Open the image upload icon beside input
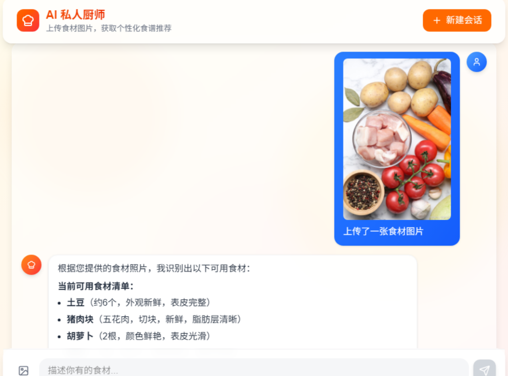This screenshot has width=508, height=376. click(x=23, y=370)
